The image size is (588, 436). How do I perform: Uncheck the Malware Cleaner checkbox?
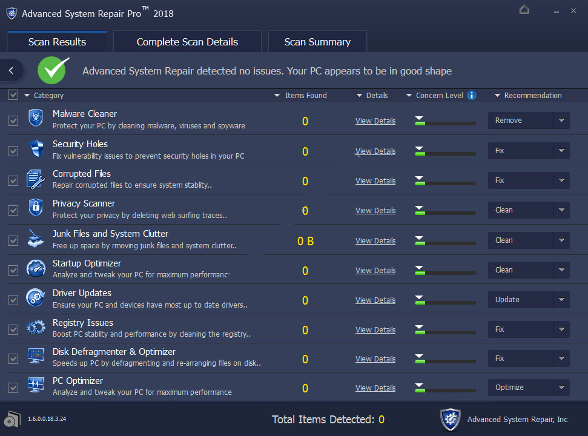tap(13, 121)
